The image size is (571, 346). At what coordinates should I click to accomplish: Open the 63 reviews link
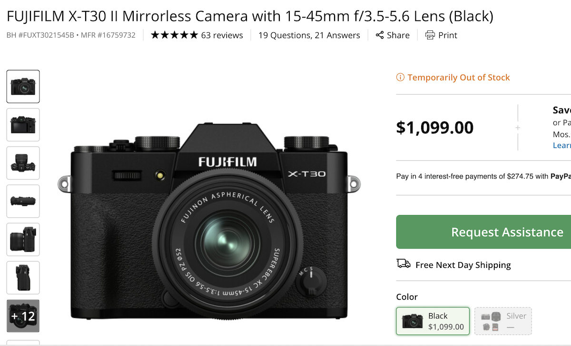224,35
